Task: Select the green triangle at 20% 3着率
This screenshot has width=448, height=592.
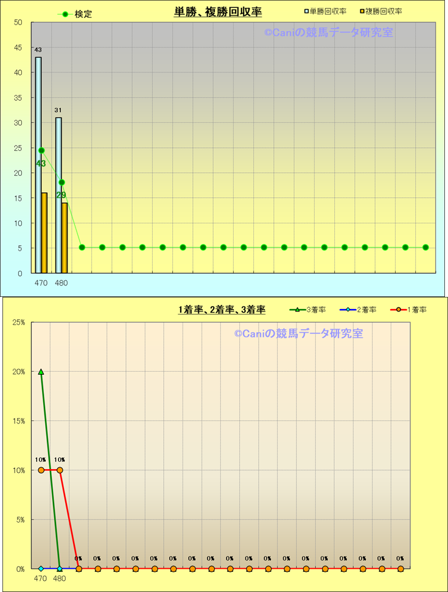Action: 41,372
